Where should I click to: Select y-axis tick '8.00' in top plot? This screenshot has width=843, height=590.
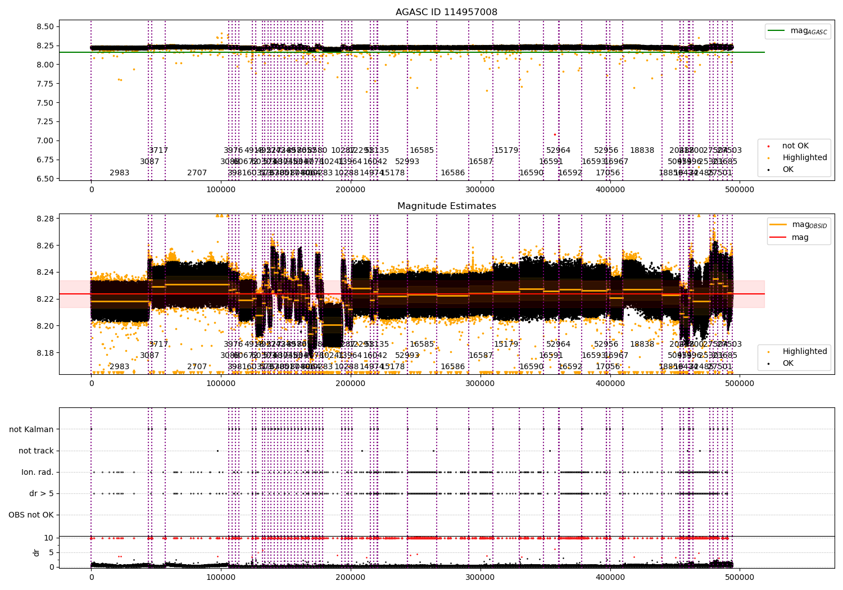45,65
